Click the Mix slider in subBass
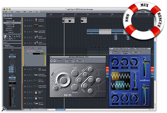Image resolution: width=167 pixels, height=113 pixels. 135,80
